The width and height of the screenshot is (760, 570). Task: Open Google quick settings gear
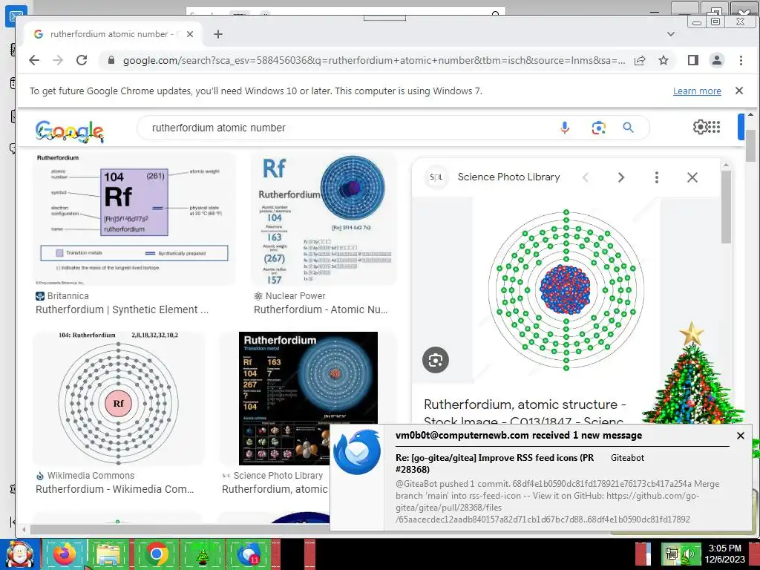click(x=700, y=127)
